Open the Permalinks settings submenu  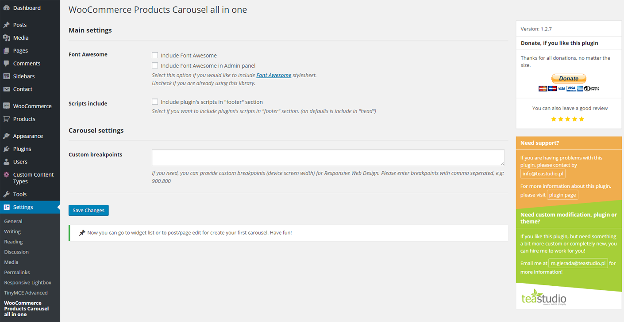(17, 273)
